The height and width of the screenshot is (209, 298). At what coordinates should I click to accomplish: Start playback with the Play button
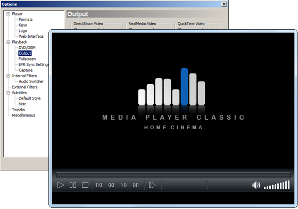point(61,185)
